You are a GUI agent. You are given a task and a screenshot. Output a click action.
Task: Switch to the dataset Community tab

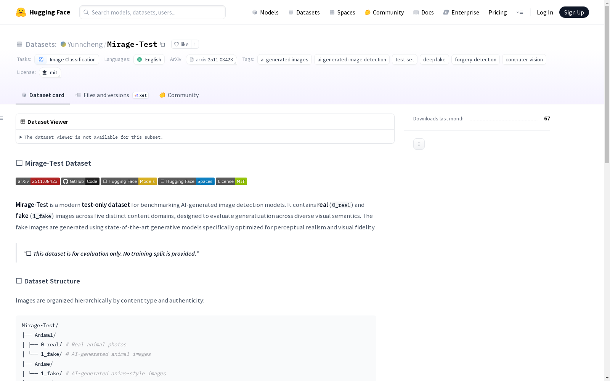click(x=179, y=95)
